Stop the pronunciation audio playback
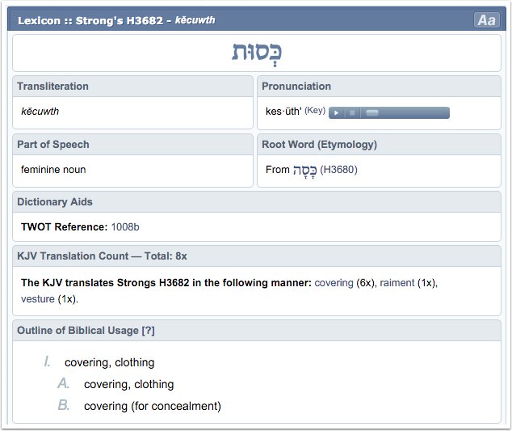This screenshot has height=431, width=512. (x=352, y=113)
